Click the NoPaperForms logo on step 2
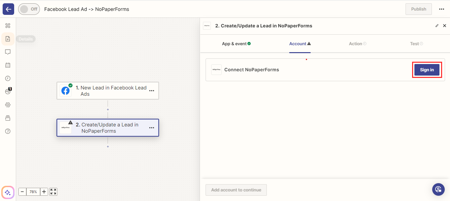 click(66, 128)
